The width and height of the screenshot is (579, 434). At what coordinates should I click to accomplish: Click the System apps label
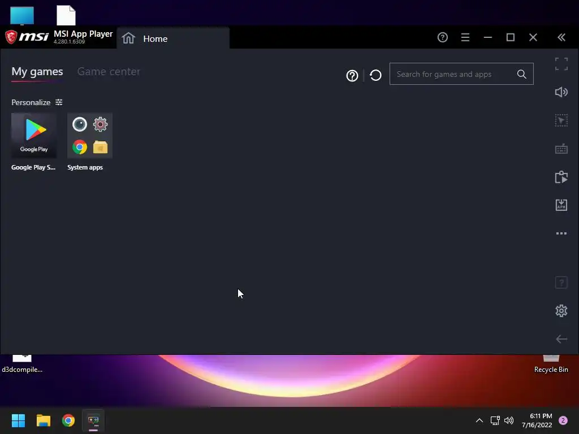tap(85, 167)
